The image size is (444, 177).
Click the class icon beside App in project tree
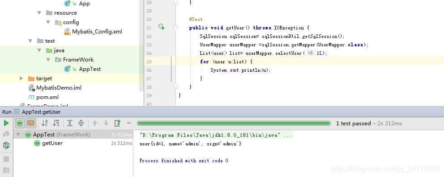pos(68,4)
